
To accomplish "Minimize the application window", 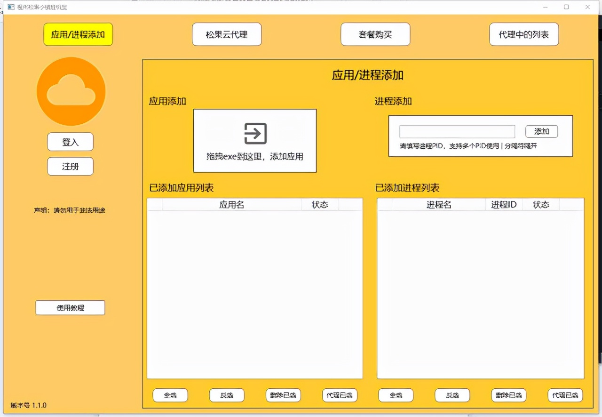I will (546, 7).
